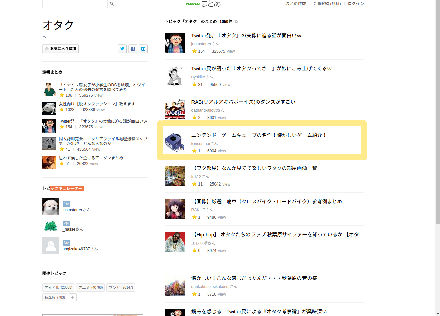Click ログイン in header
The image size is (440, 316).
pyautogui.click(x=356, y=4)
